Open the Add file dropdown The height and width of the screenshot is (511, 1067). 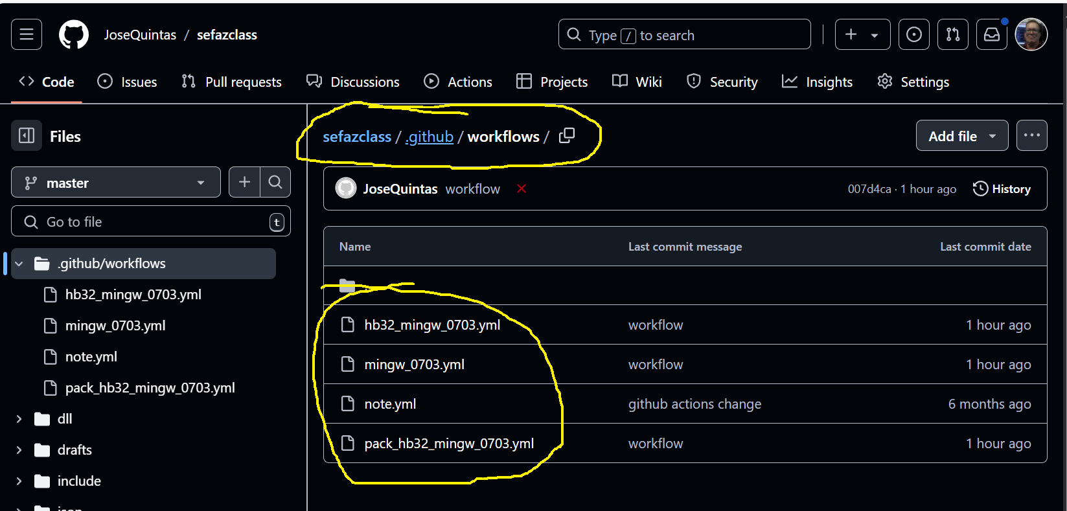click(962, 135)
